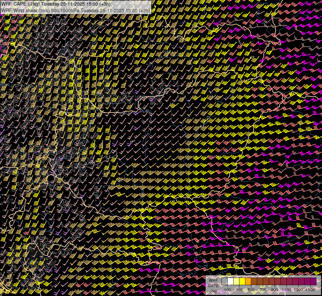Image resolution: width=322 pixels, height=296 pixels.
Task: Select the empty gray first legend swatch
Action: tap(224, 282)
